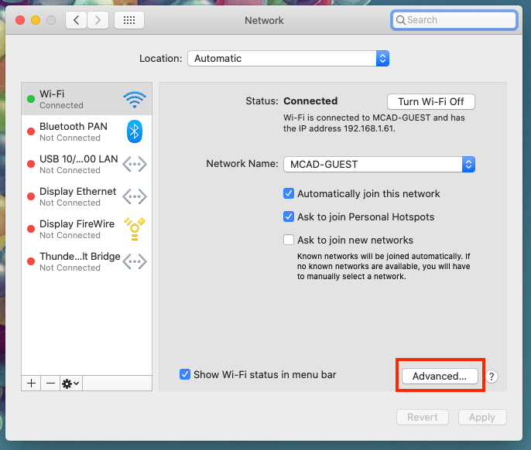Show all preferences grid button
Screen dimensions: 531x450
pos(129,20)
